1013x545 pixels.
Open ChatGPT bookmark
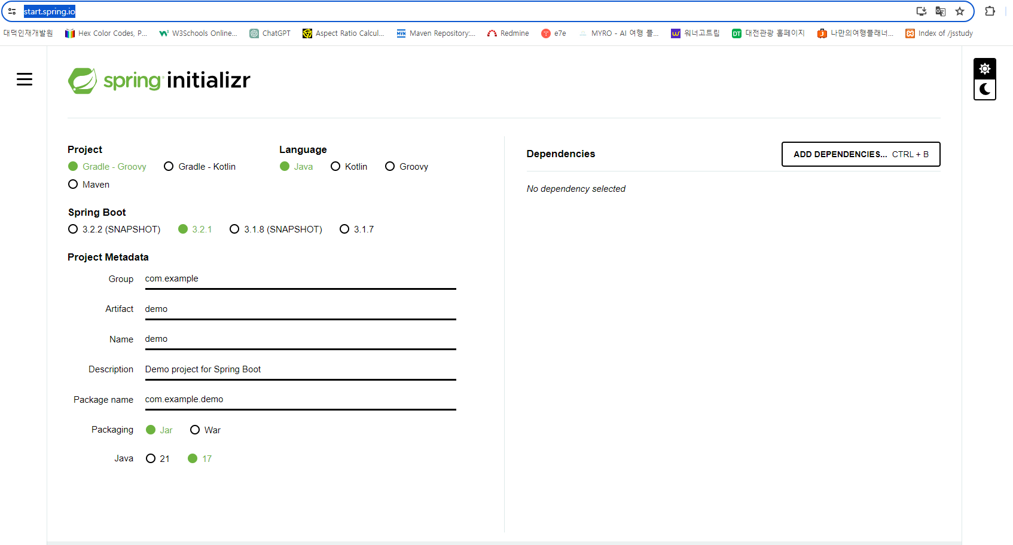click(270, 33)
